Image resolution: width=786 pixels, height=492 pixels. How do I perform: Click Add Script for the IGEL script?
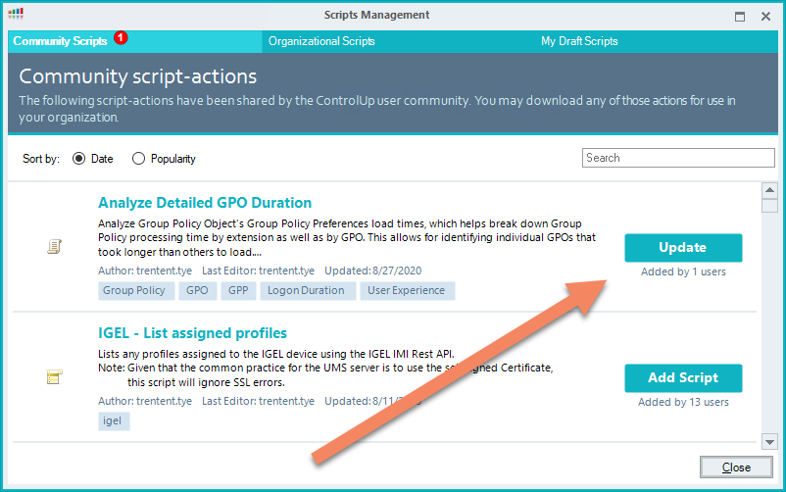[683, 378]
